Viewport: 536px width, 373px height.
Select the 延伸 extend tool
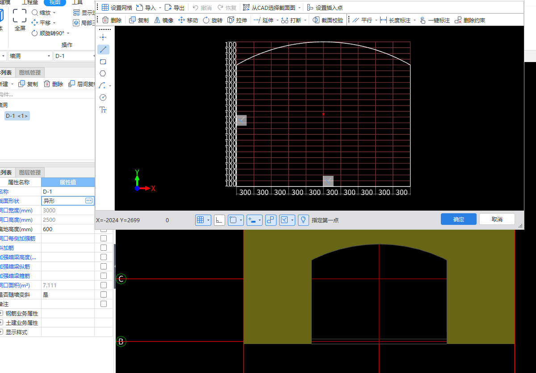[x=263, y=20]
